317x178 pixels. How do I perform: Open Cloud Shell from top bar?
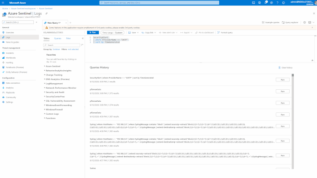(254, 3)
